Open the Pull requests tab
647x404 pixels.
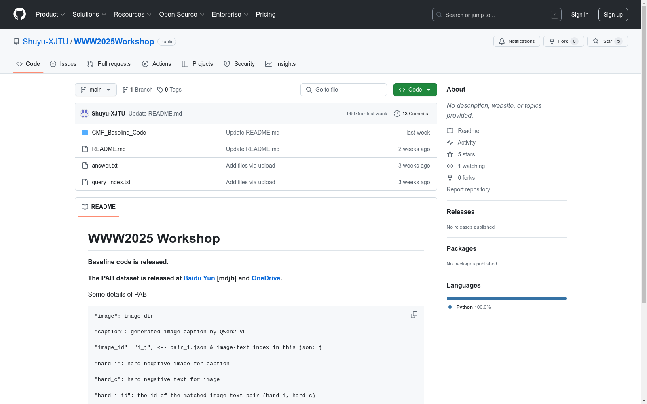click(x=109, y=64)
